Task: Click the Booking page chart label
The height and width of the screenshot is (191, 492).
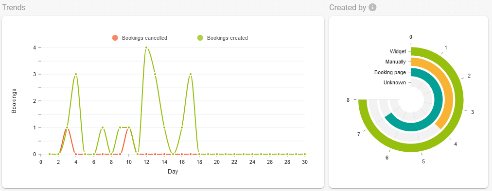Action: click(390, 72)
